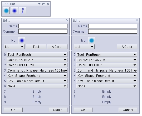
Task: Focus the Comment field in right dialog
Action: (x=113, y=31)
